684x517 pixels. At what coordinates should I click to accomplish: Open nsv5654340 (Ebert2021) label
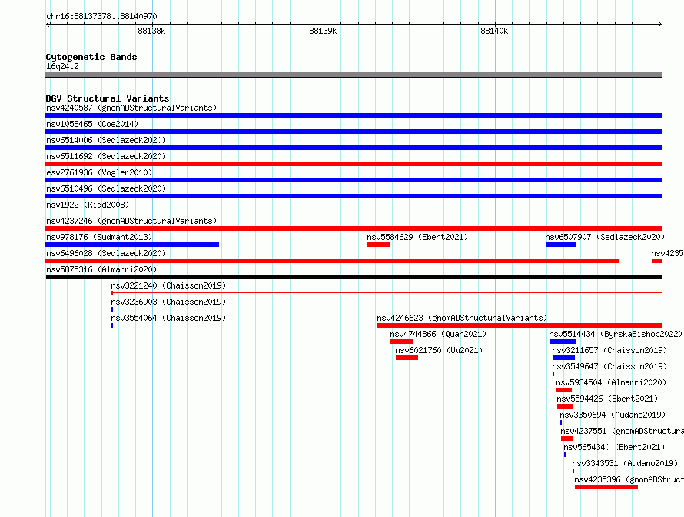coord(614,447)
